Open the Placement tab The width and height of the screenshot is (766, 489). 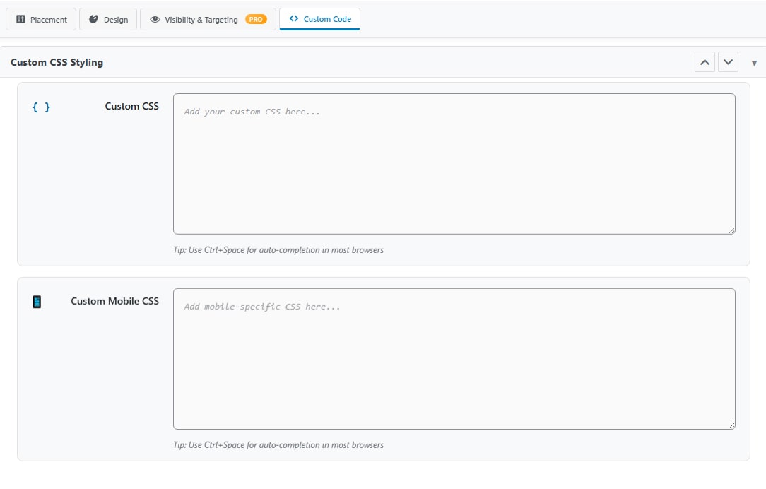click(41, 19)
